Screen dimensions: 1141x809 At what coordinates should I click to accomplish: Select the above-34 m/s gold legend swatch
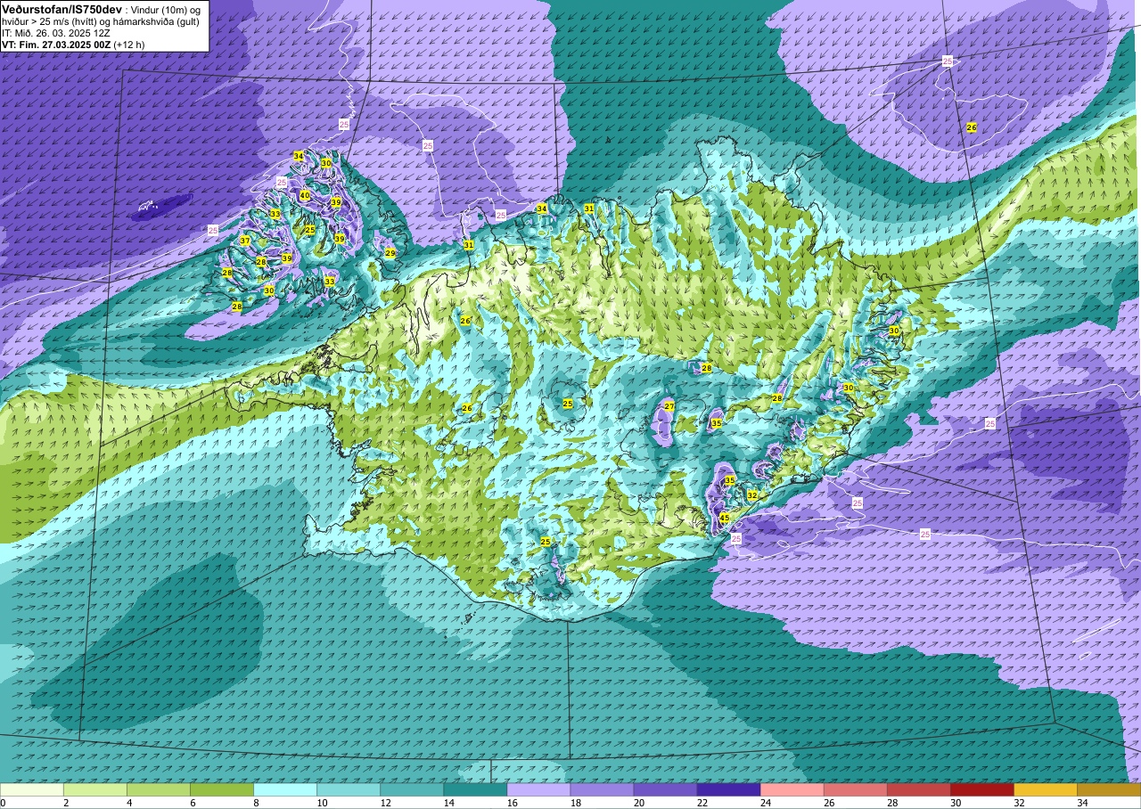point(1108,789)
